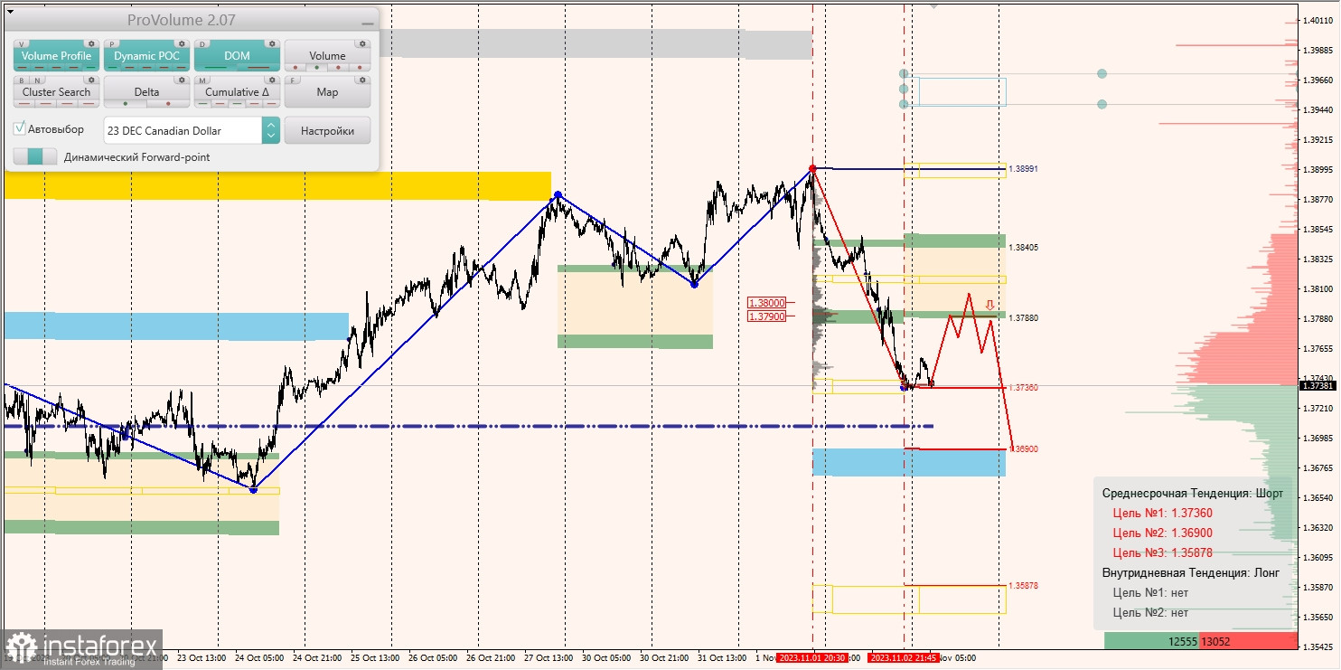Click Цель №1: 1.37360 in the info panel
Image resolution: width=1341 pixels, height=670 pixels.
(x=1162, y=513)
